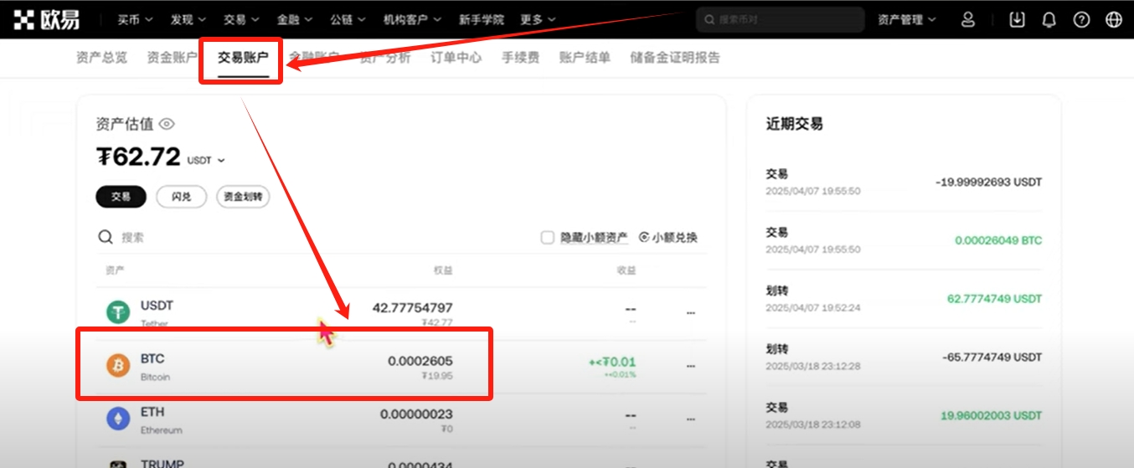Open the help question-mark icon
1134x468 pixels.
(1081, 19)
